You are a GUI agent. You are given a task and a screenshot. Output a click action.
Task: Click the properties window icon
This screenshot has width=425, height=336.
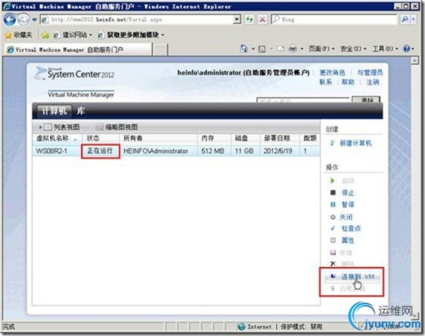(333, 240)
